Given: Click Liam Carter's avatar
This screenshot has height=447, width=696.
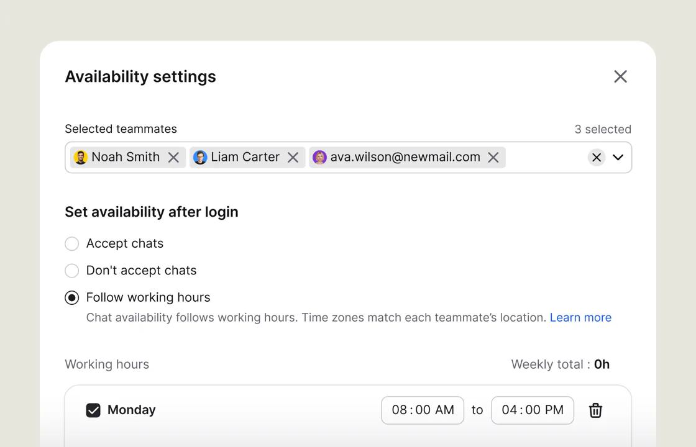Looking at the screenshot, I should coord(200,158).
